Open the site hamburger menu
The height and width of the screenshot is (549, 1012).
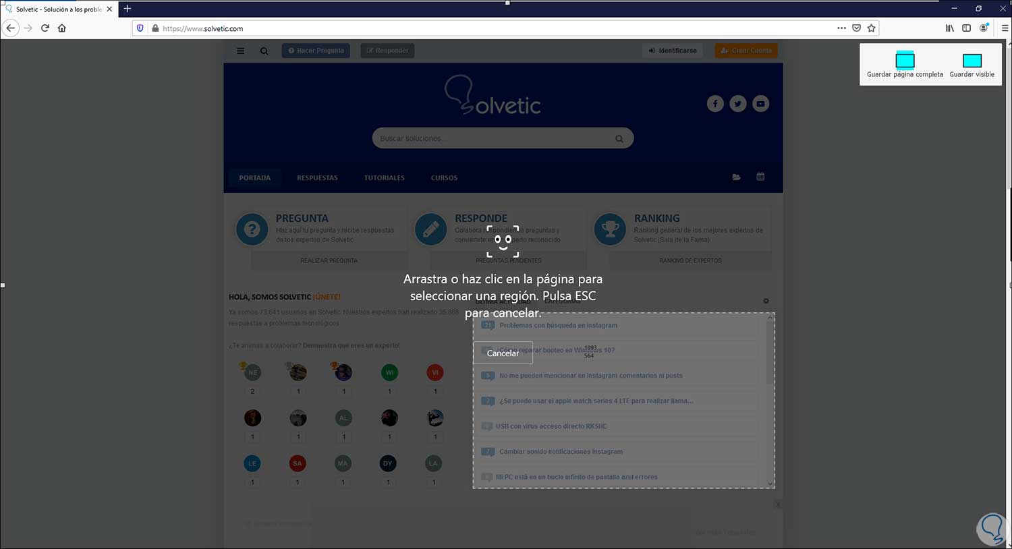pyautogui.click(x=241, y=51)
